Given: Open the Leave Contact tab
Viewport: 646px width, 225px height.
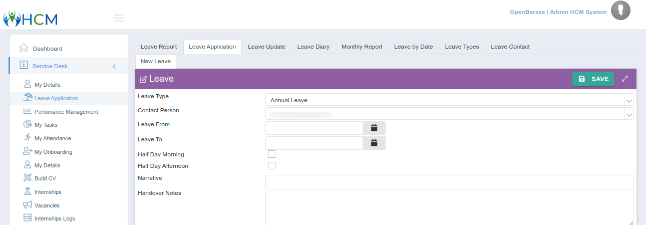Looking at the screenshot, I should click(510, 47).
